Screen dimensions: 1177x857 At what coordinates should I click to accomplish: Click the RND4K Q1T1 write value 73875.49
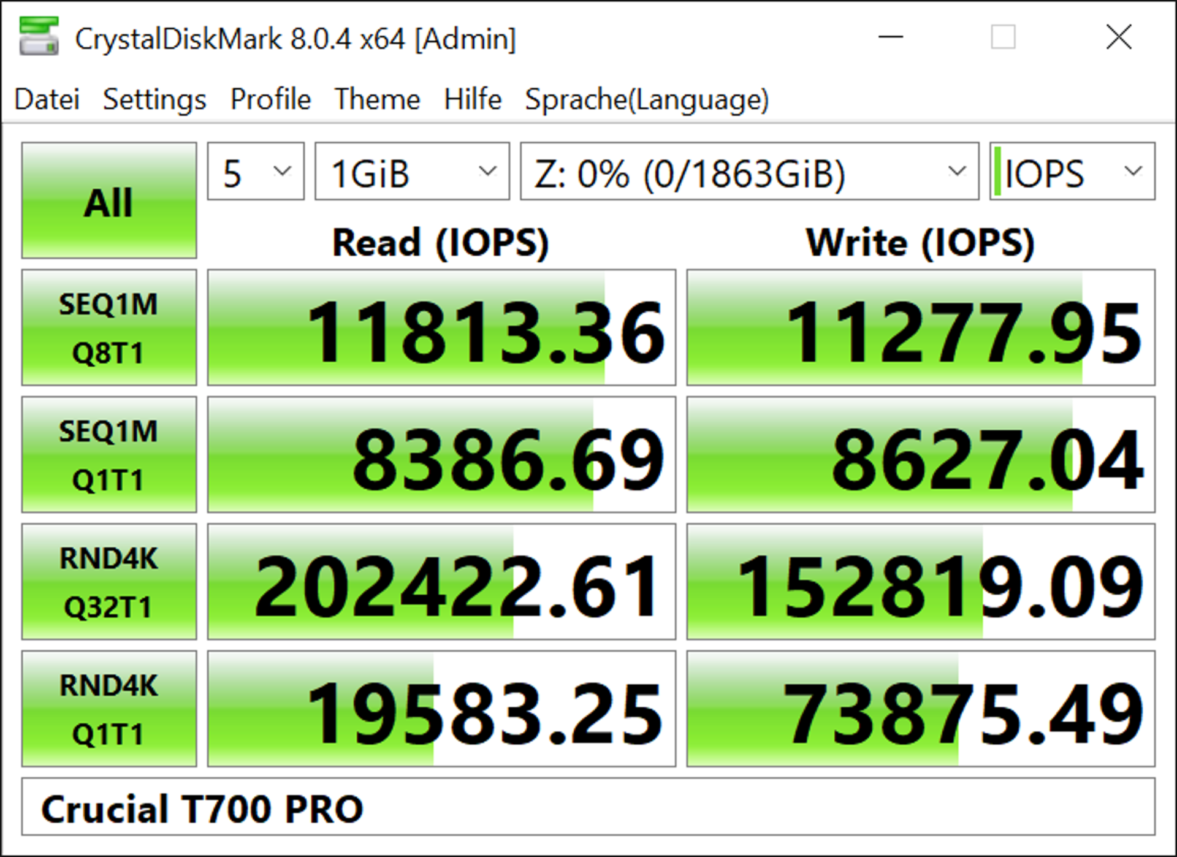coord(921,709)
